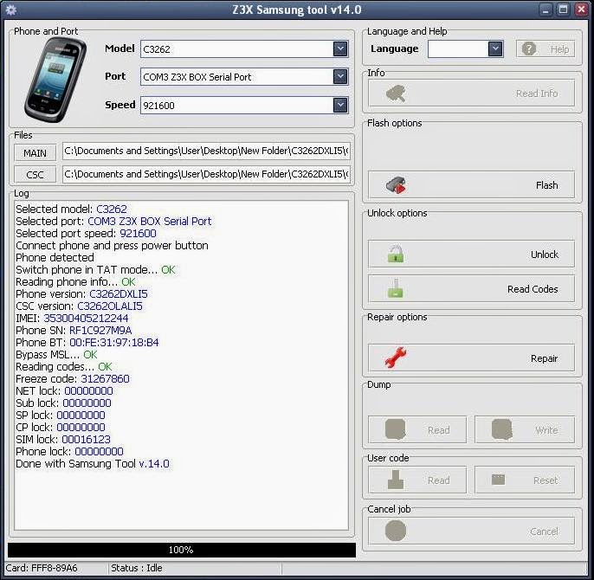
Task: Open the Speed dropdown arrow
Action: (340, 105)
